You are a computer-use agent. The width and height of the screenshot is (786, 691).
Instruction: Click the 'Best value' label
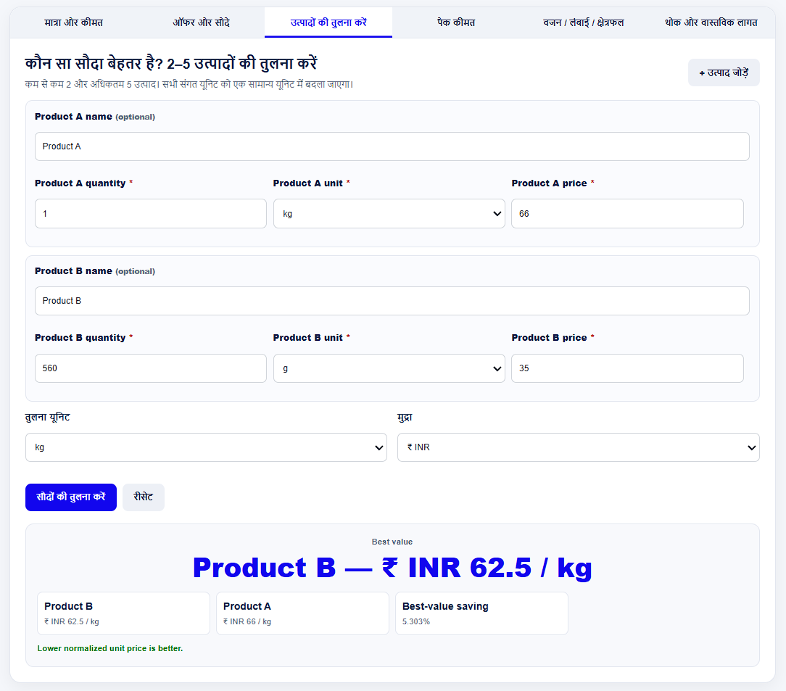coord(392,542)
